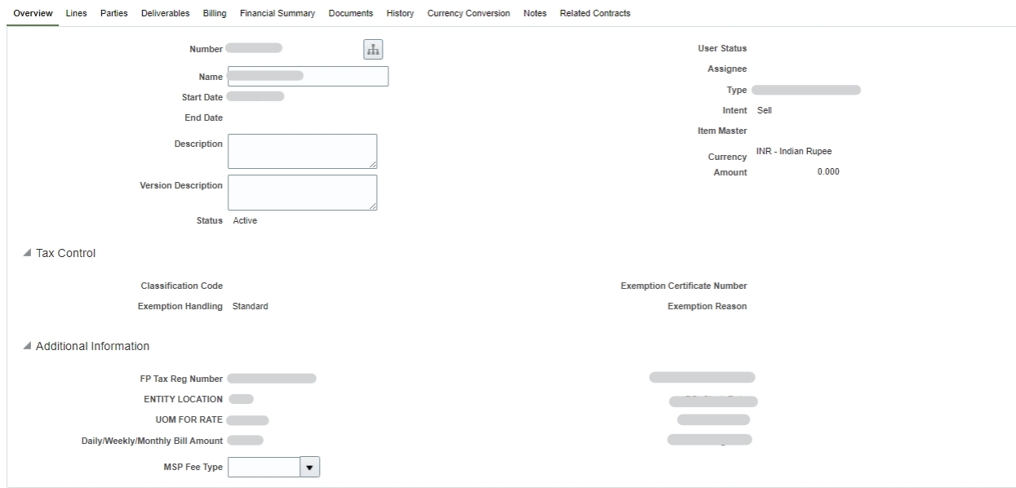Collapse the Tax Control section
1016x488 pixels.
coord(28,253)
